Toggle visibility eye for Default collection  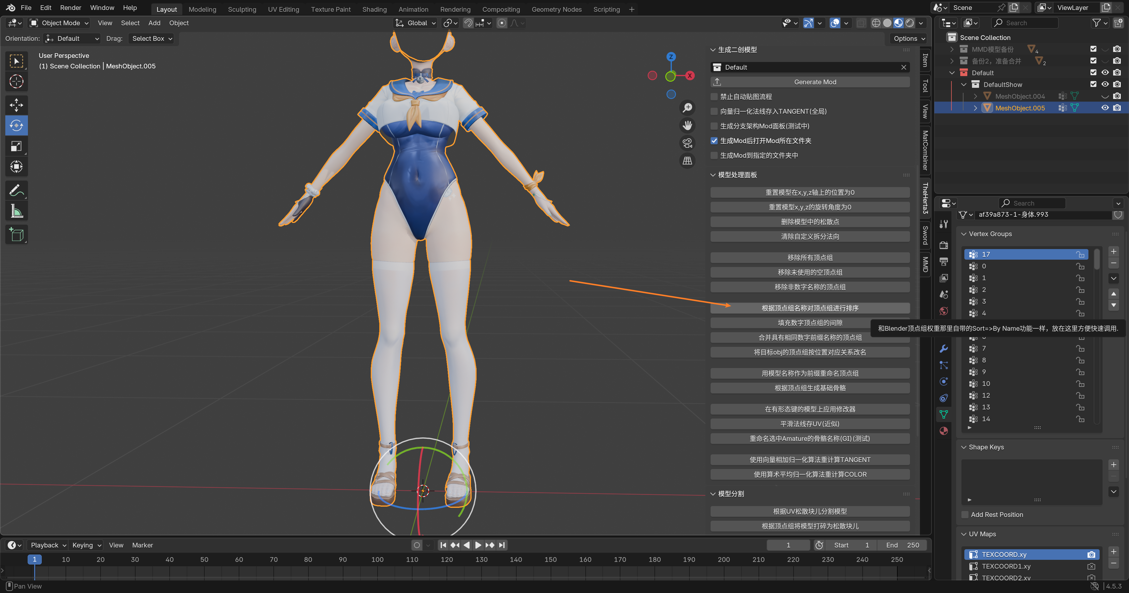pos(1105,72)
